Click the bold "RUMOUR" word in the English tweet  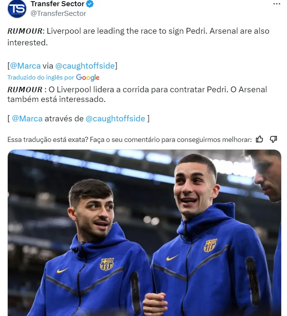click(x=25, y=31)
